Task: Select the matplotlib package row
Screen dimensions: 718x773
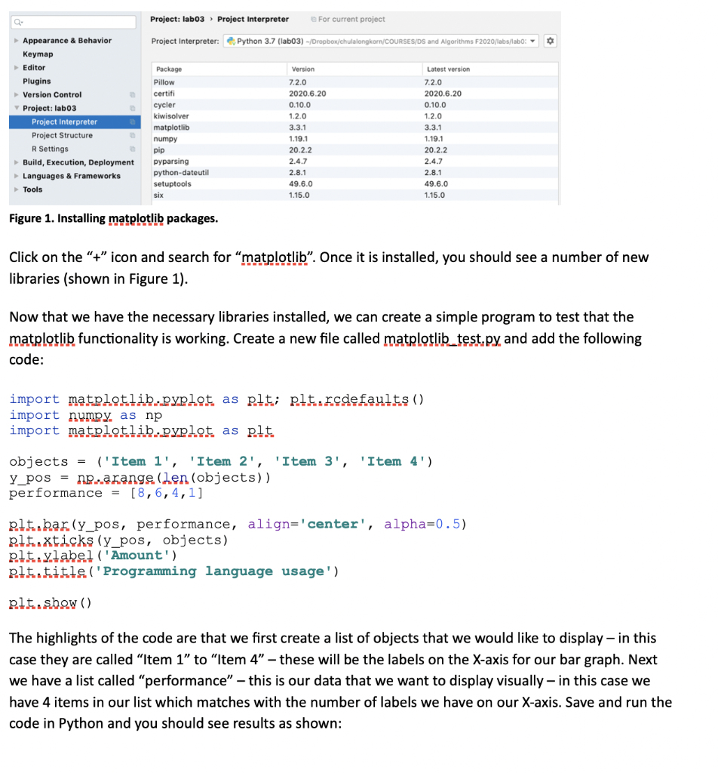Action: [x=355, y=128]
